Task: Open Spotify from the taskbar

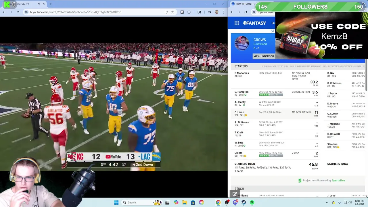Action: [252, 202]
